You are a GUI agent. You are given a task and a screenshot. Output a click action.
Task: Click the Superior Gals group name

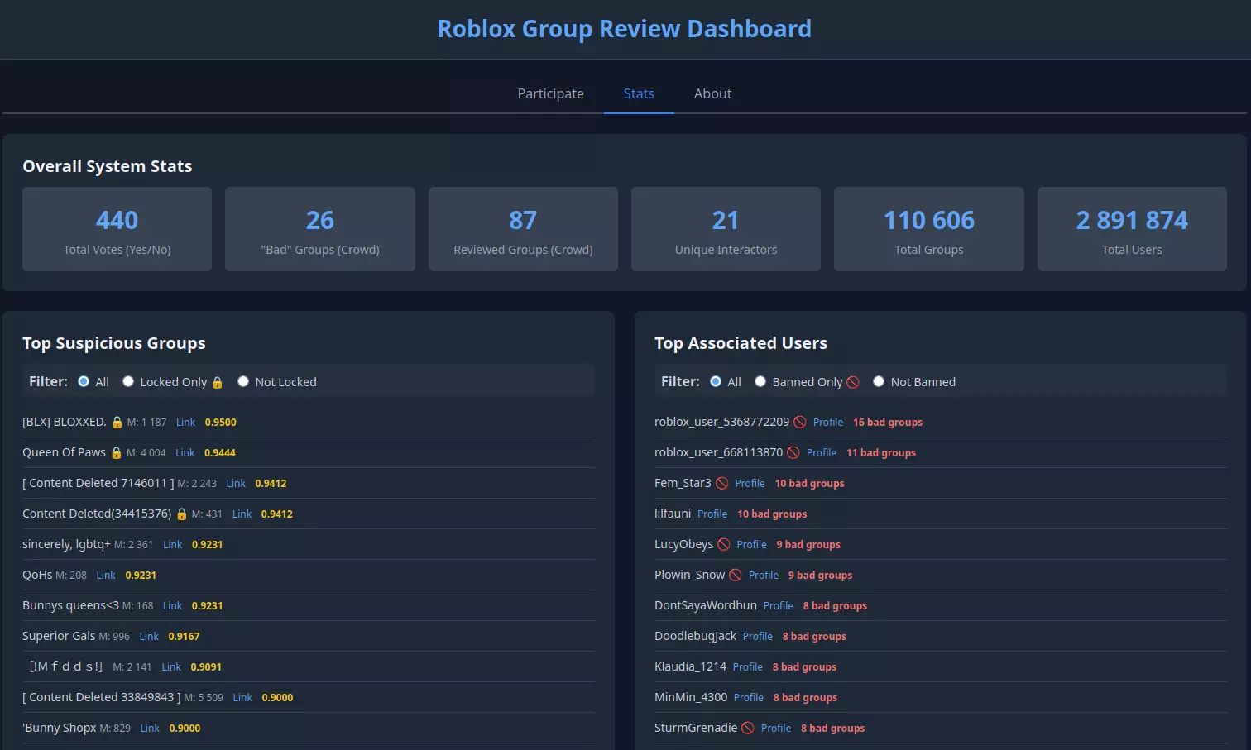click(x=59, y=636)
